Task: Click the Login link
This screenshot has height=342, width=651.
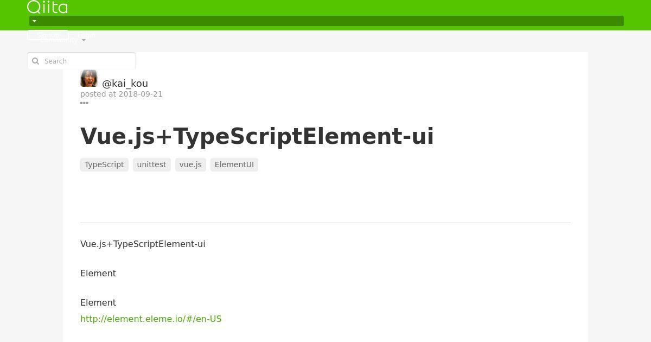Action: pyautogui.click(x=86, y=35)
